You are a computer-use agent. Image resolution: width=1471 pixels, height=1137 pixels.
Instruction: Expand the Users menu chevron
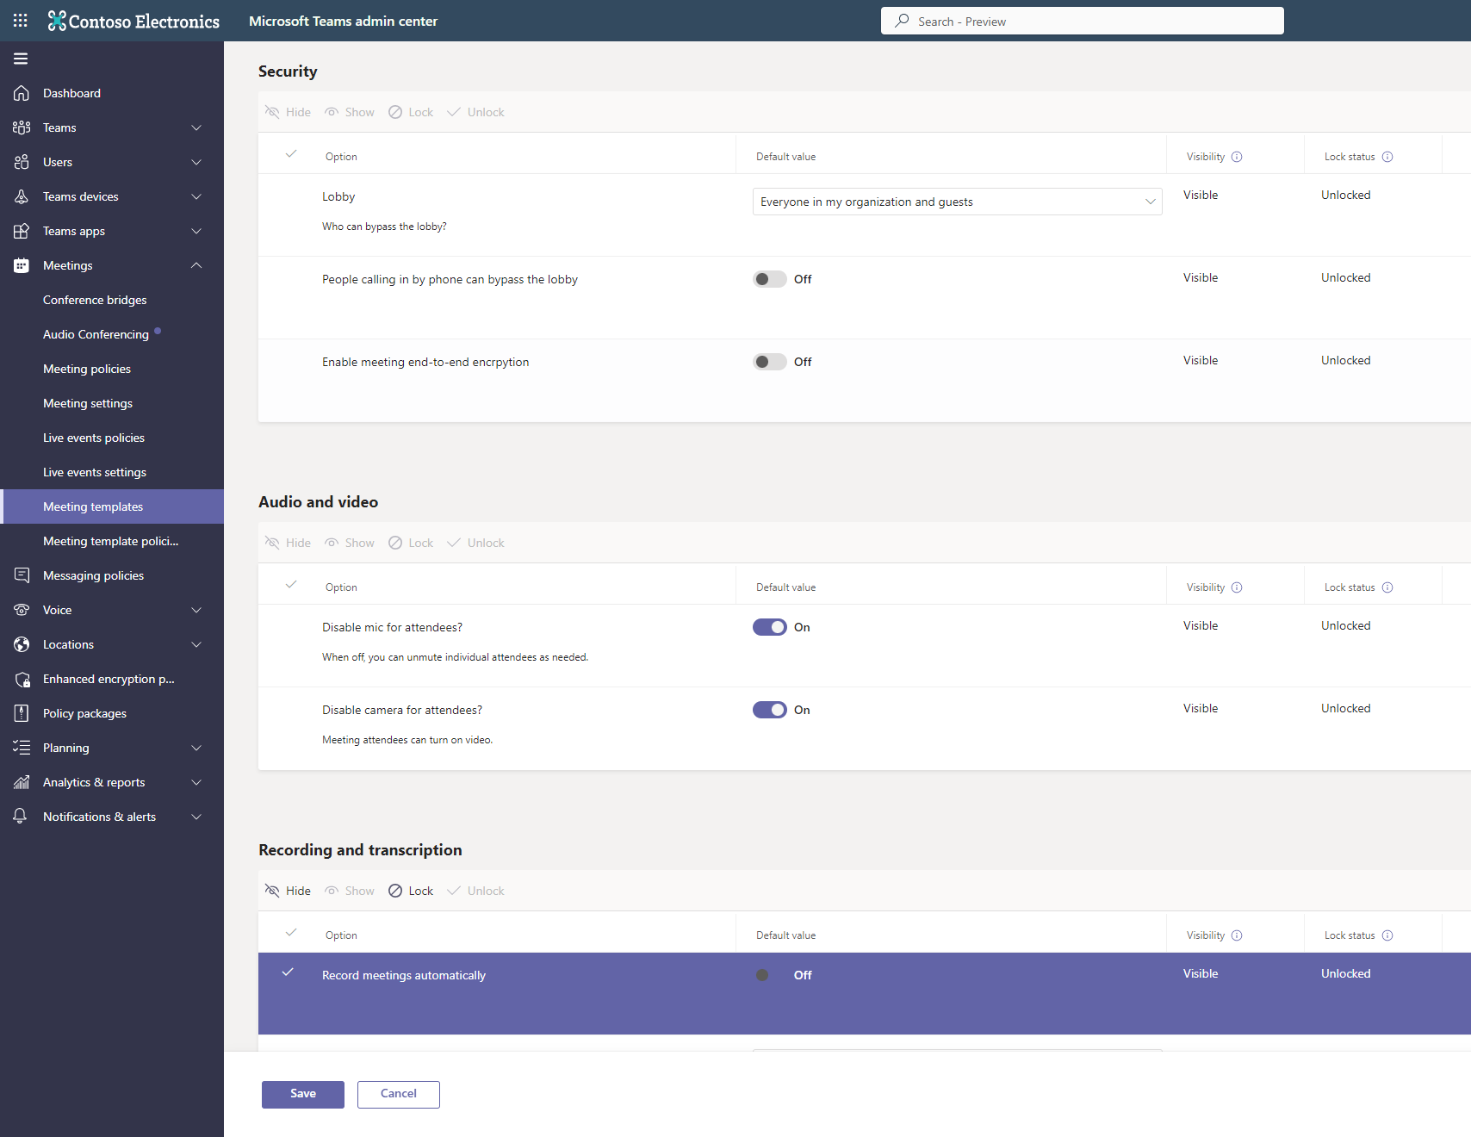tap(196, 162)
